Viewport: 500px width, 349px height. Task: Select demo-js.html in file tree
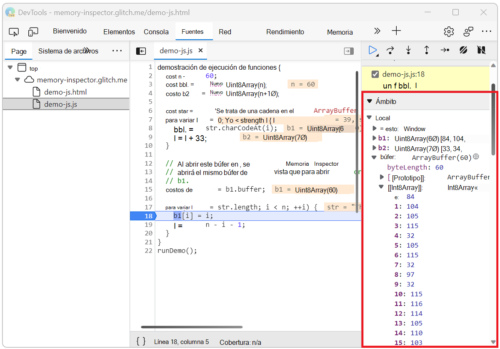click(x=65, y=92)
